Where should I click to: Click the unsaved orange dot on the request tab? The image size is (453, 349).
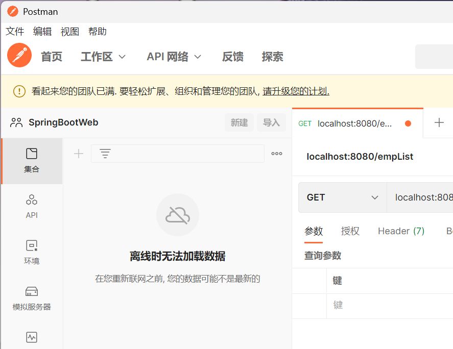(x=408, y=123)
